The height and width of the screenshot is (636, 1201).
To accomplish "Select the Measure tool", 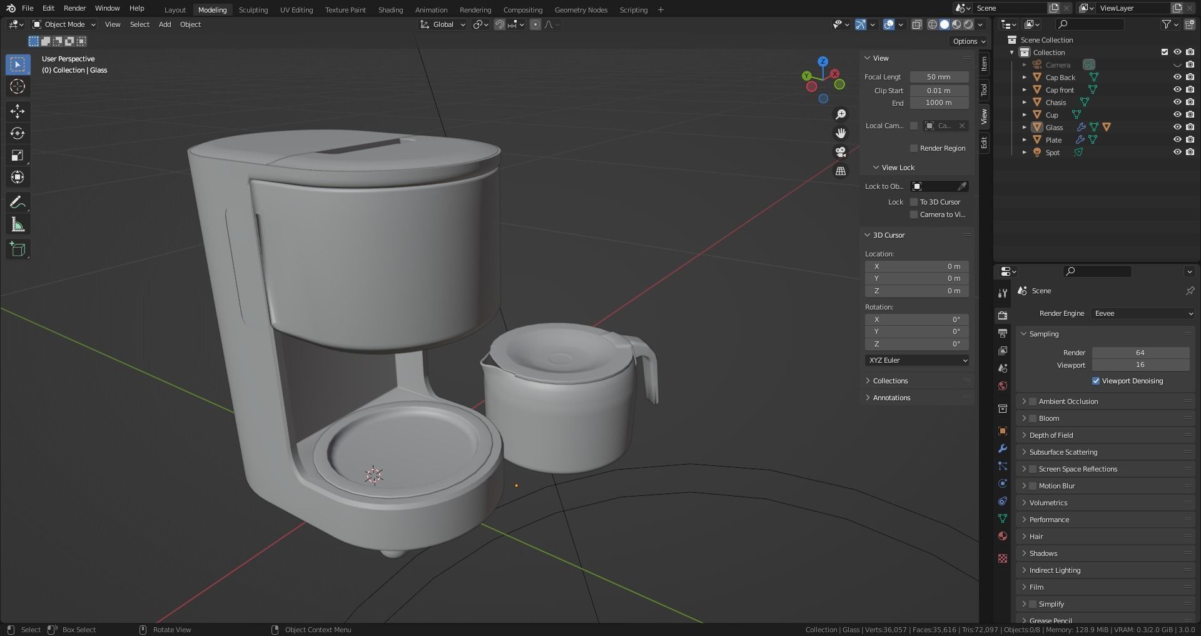I will 18,224.
